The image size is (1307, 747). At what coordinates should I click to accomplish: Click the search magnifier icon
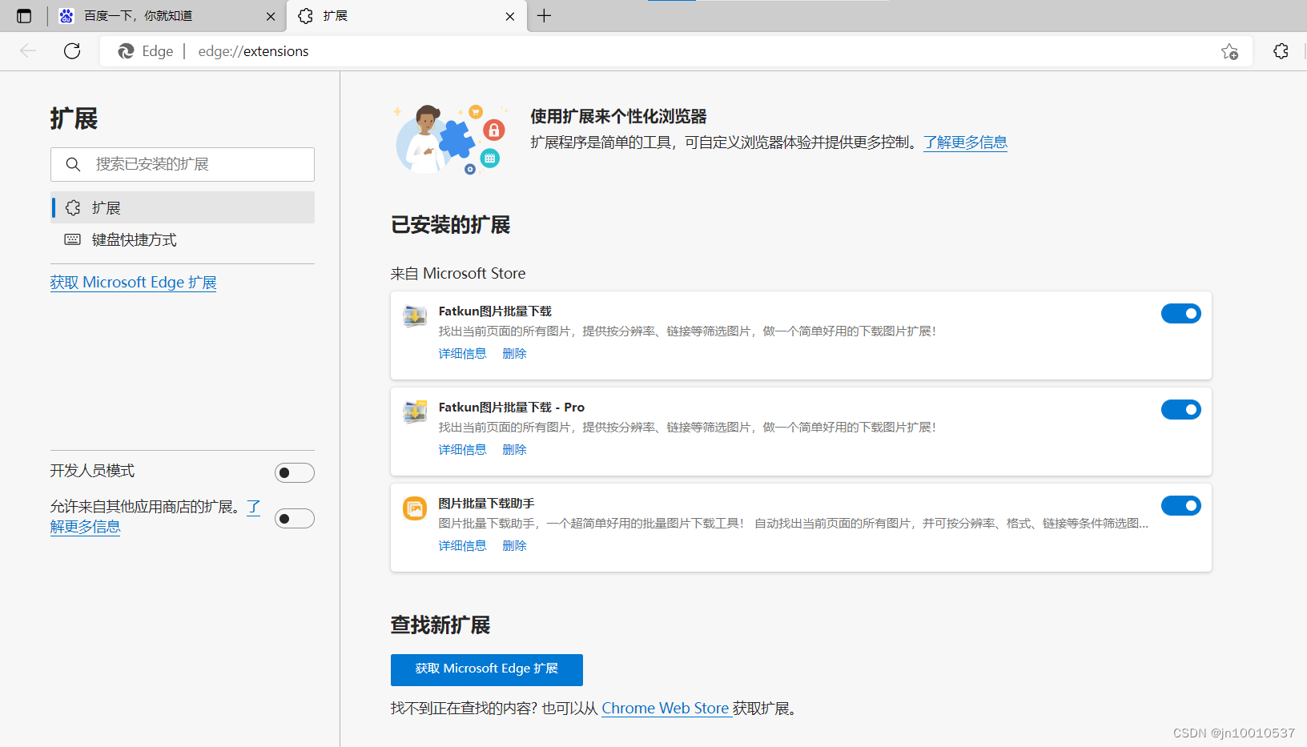point(73,164)
